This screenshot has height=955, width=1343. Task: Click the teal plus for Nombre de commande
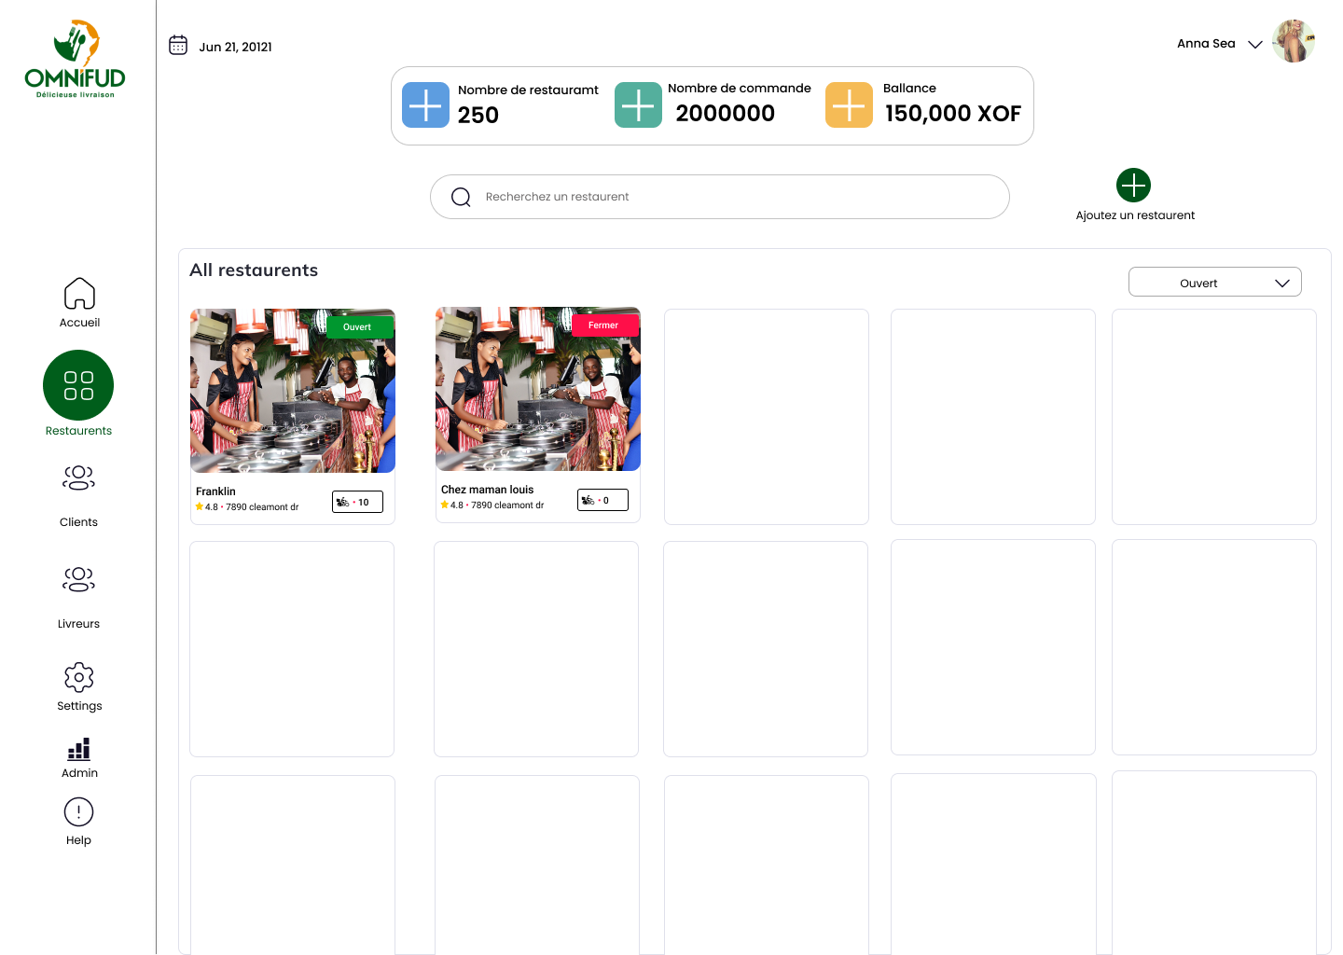[x=638, y=104]
